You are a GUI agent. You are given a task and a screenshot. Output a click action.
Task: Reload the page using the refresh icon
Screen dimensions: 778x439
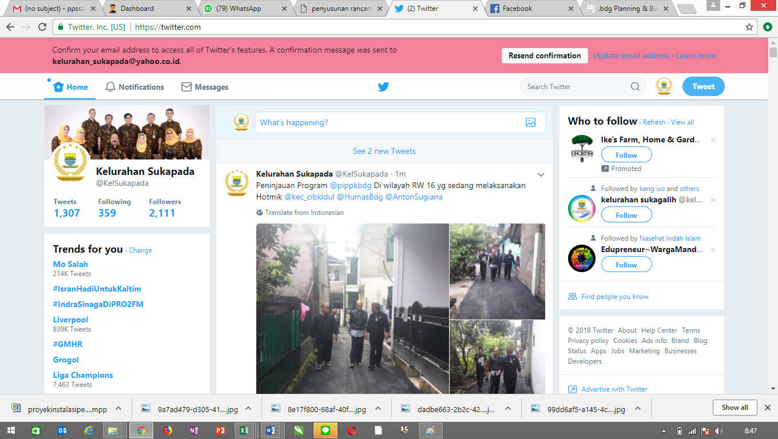point(42,27)
